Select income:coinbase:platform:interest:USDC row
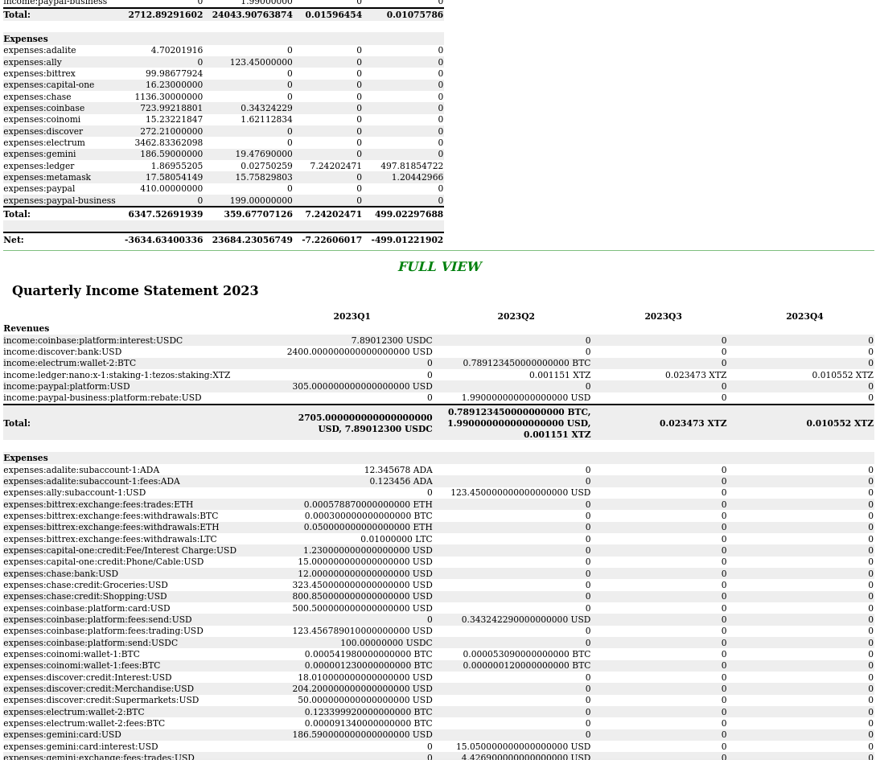876x760 pixels. (x=93, y=341)
